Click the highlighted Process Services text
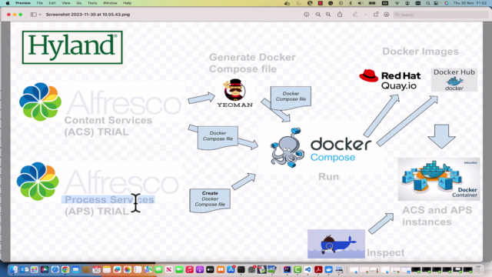The width and height of the screenshot is (492, 277). click(109, 199)
